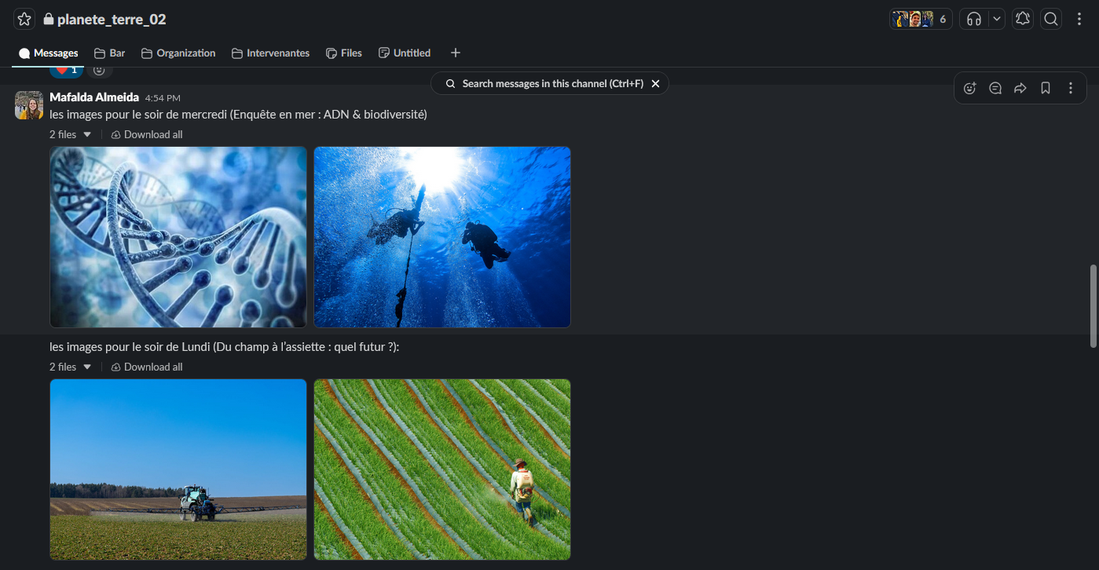
Task: Reply in thread from hover toolbar
Action: (995, 88)
